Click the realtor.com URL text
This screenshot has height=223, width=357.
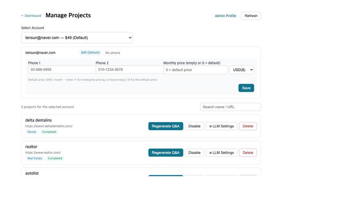coord(43,153)
